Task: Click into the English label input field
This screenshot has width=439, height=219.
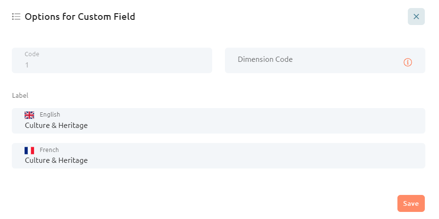Action: click(x=218, y=121)
